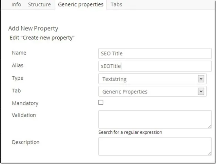Open the Search for a regular expression link
This screenshot has height=164, width=216.
(x=130, y=132)
